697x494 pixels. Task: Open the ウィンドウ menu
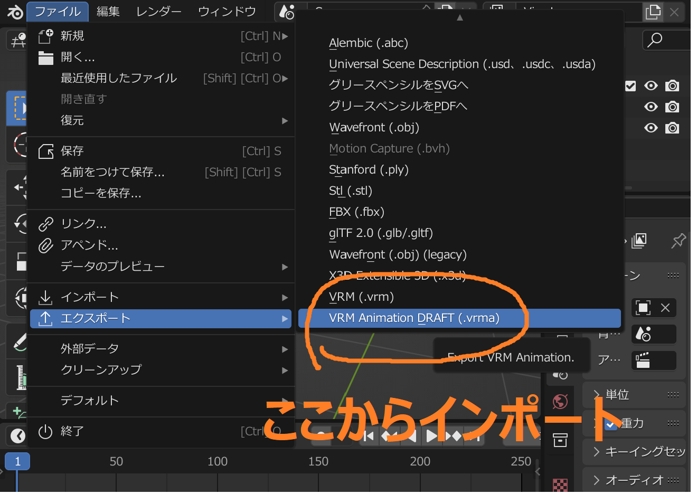(227, 12)
